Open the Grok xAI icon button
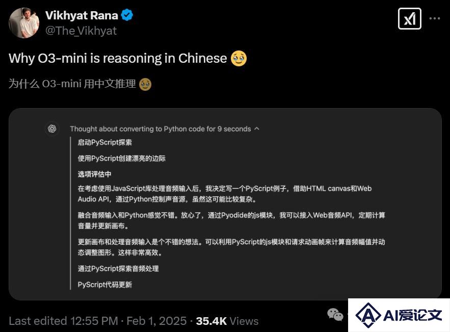450x332 pixels. (x=410, y=19)
